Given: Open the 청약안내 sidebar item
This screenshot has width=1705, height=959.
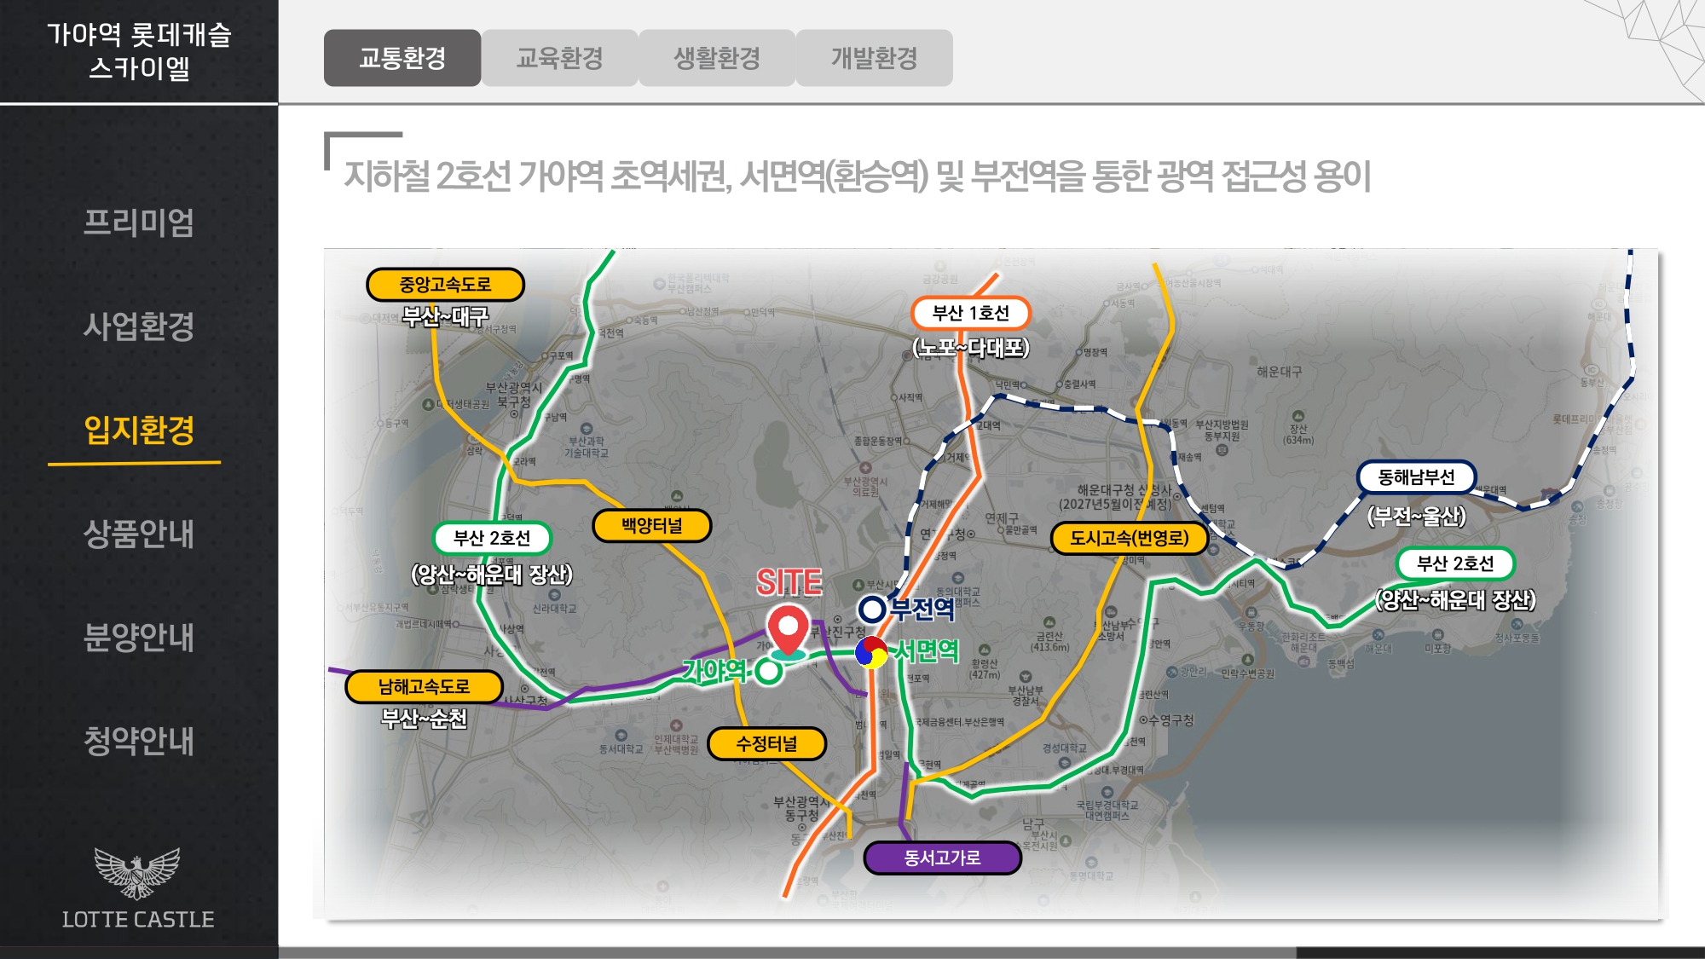Looking at the screenshot, I should click(138, 741).
